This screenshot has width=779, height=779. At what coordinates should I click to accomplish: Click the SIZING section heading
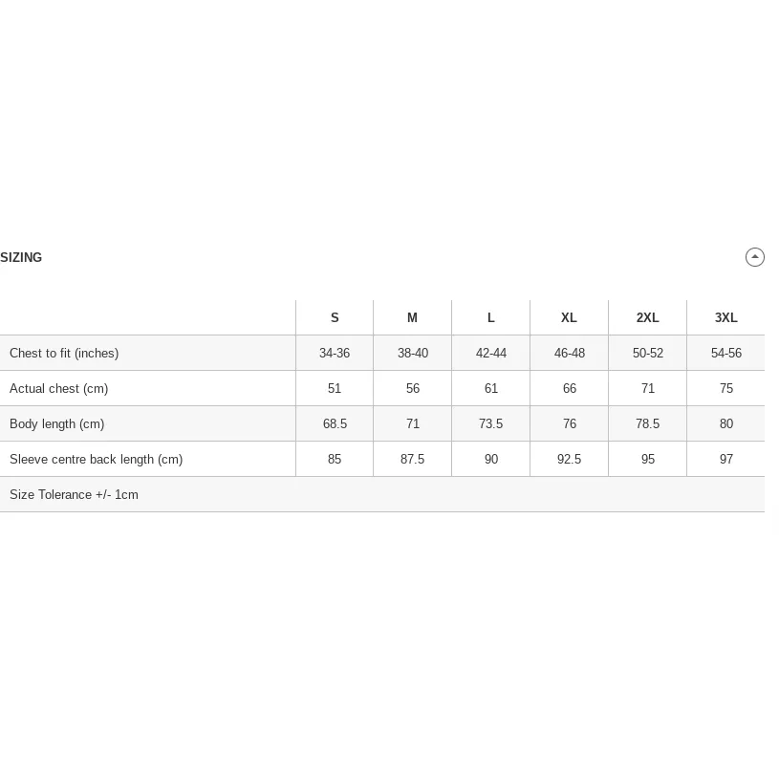click(21, 257)
